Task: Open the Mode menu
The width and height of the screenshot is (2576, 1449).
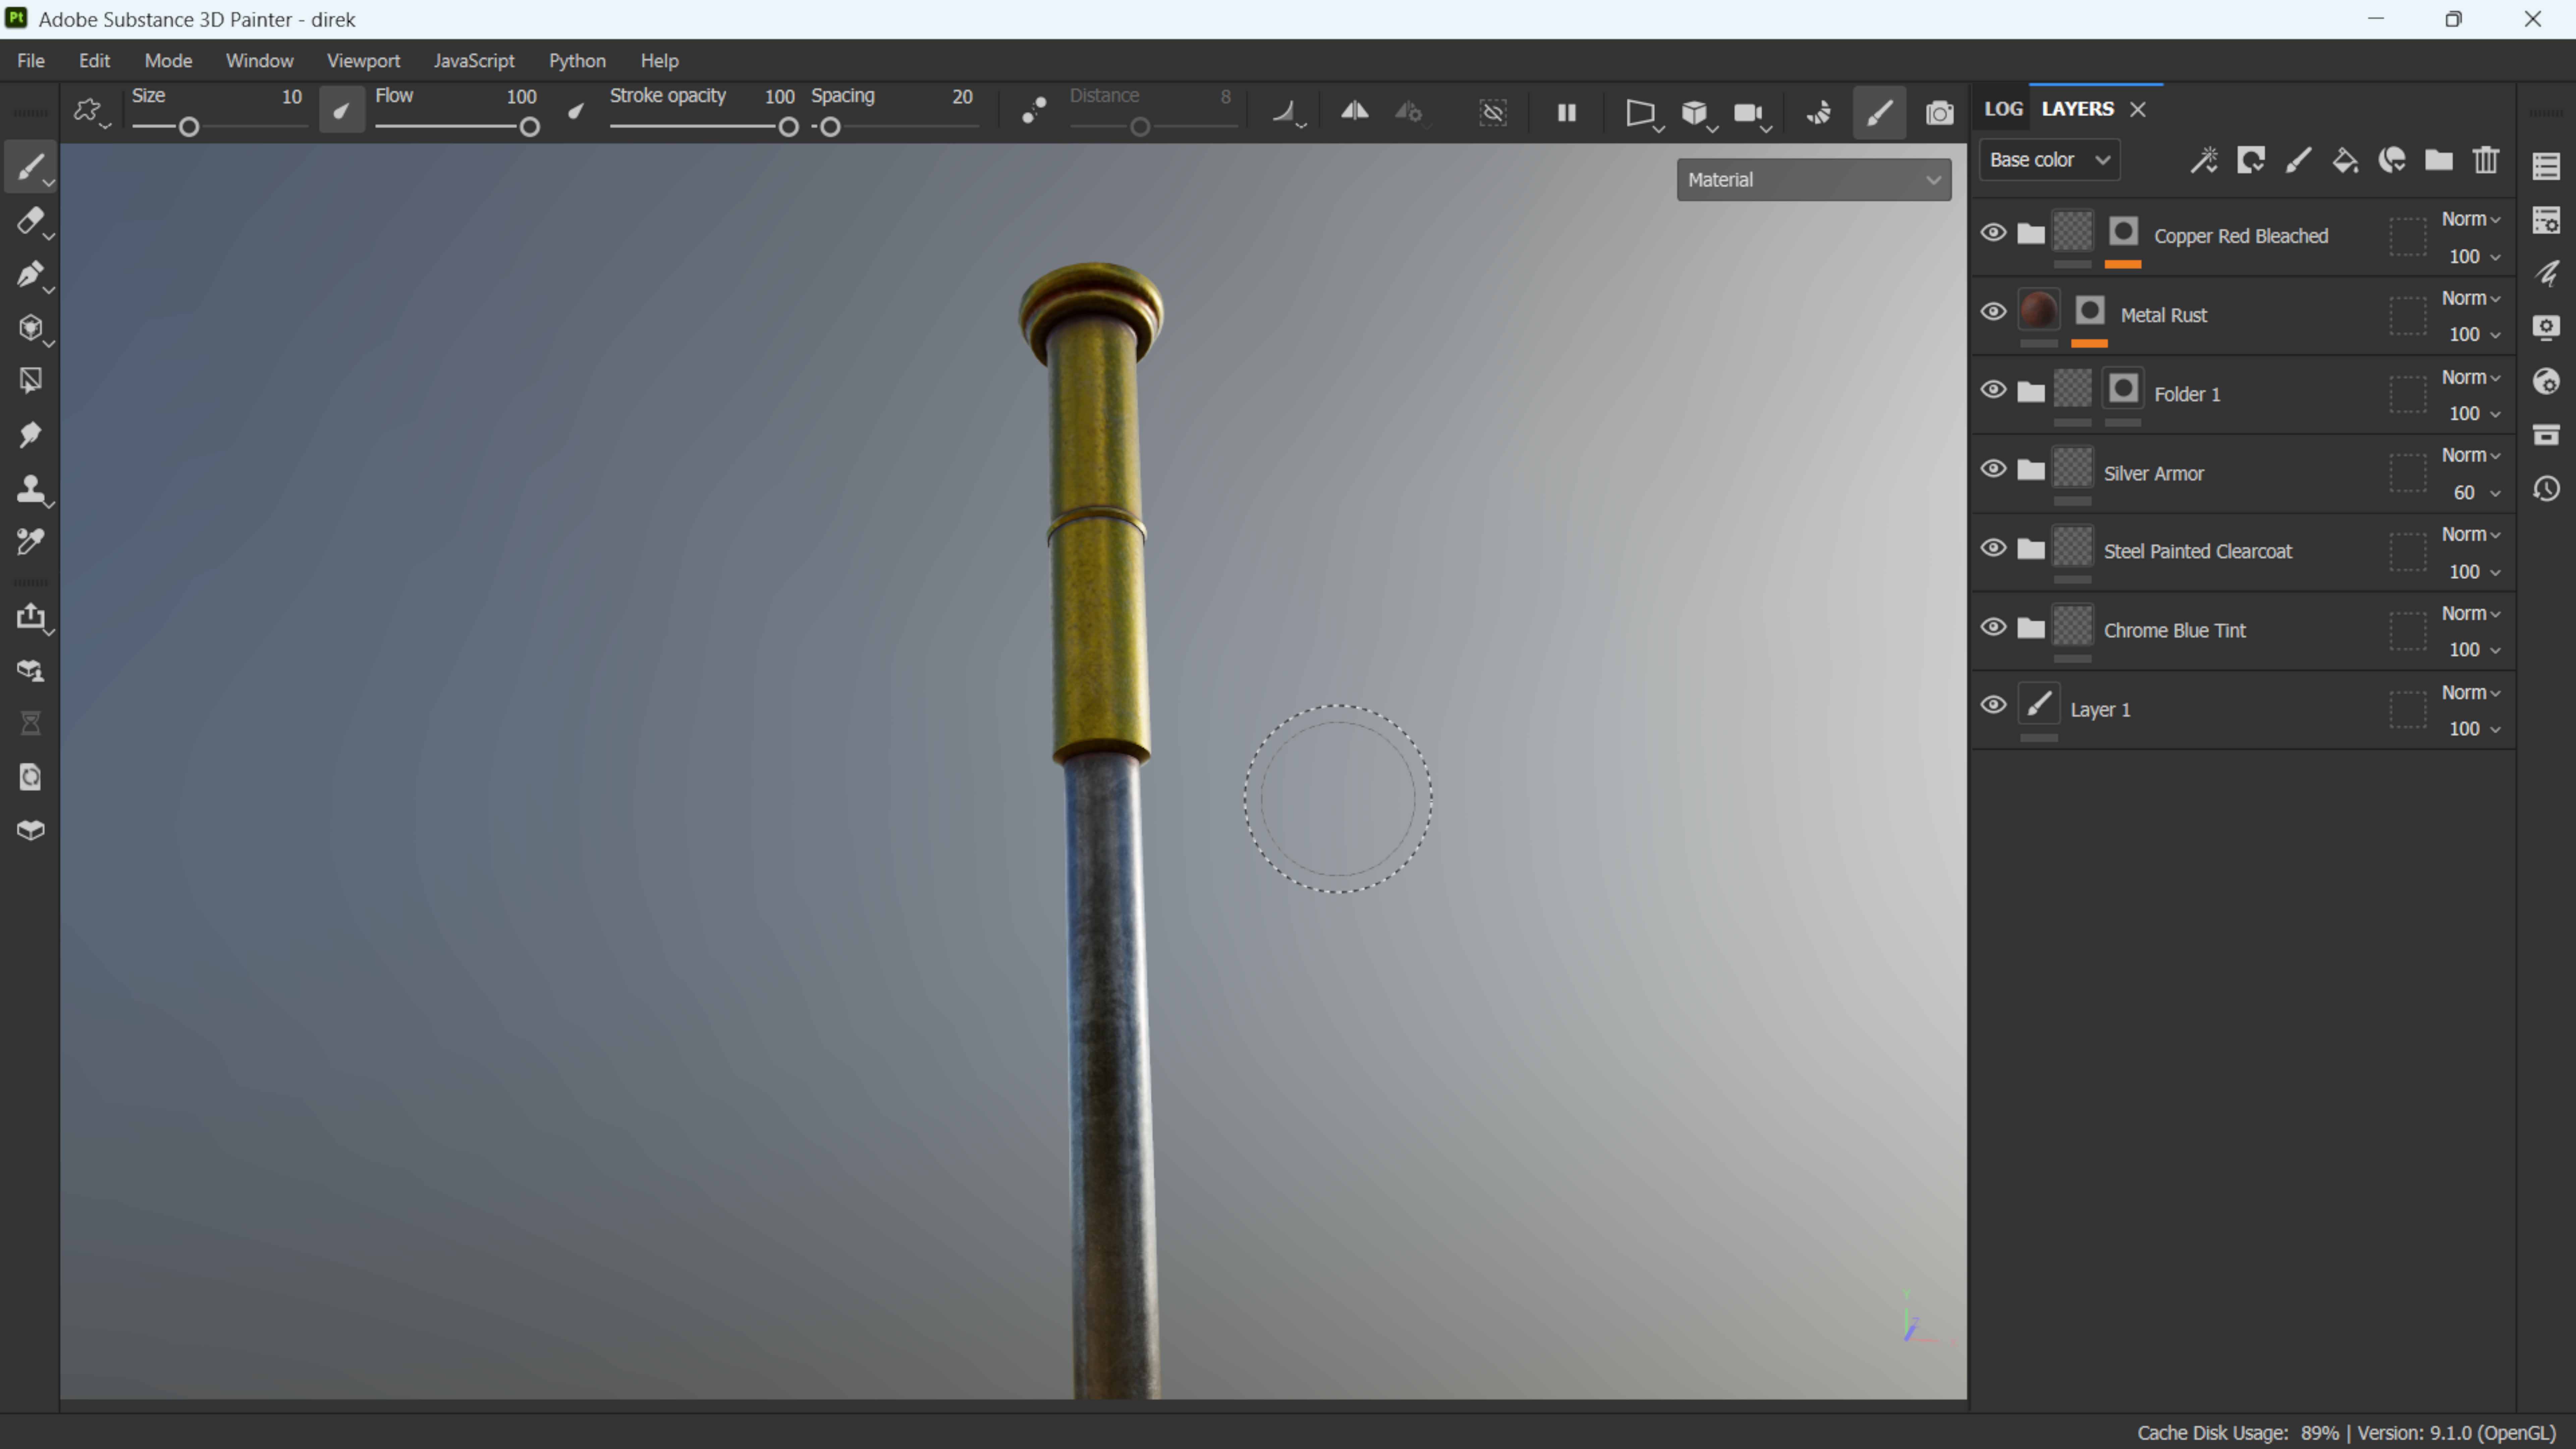Action: [168, 61]
